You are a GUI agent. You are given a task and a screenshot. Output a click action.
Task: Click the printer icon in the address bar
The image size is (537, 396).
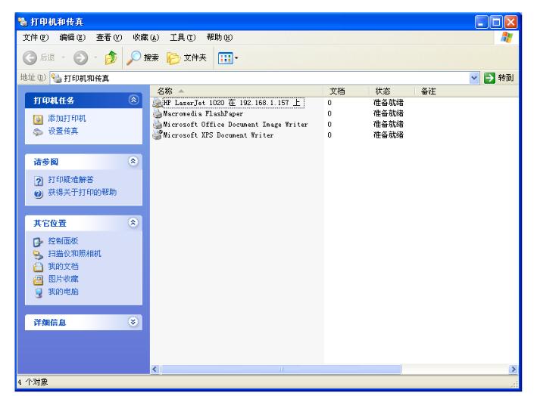pyautogui.click(x=57, y=79)
